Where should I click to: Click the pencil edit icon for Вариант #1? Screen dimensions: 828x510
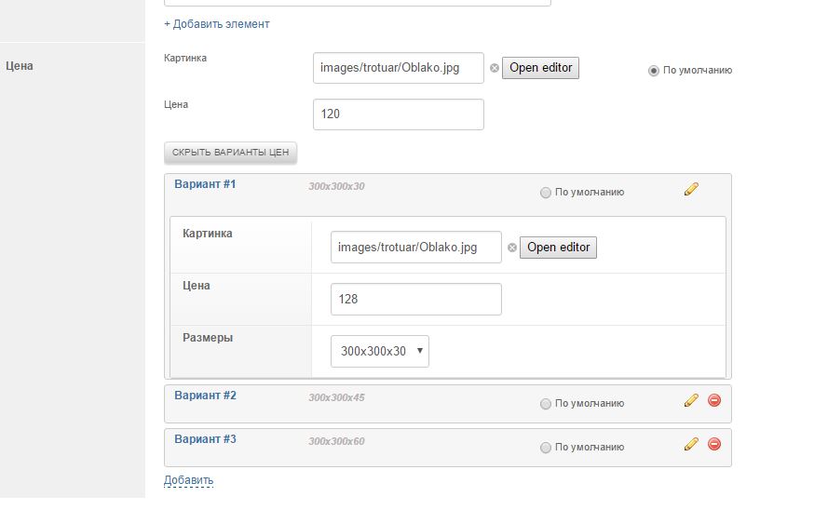click(690, 189)
